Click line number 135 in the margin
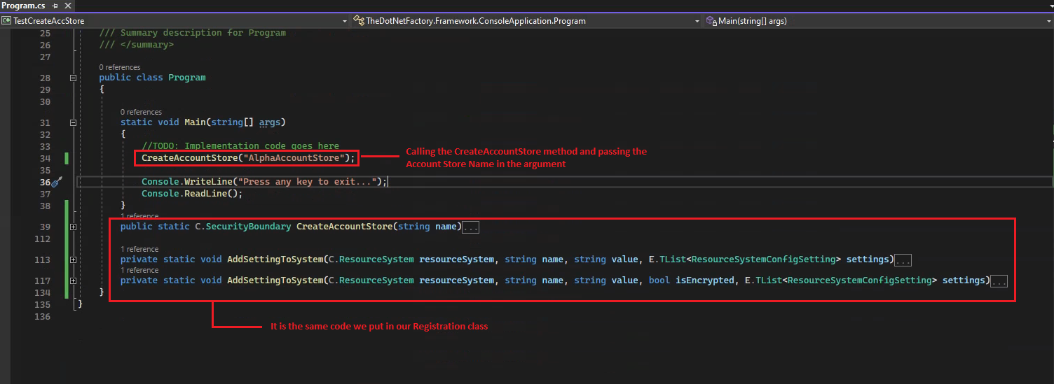 [x=42, y=304]
